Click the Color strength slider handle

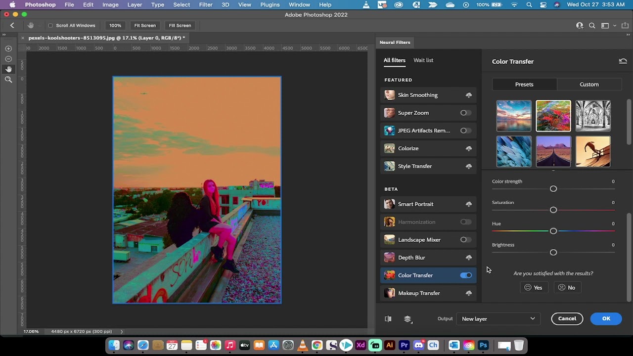coord(553,189)
